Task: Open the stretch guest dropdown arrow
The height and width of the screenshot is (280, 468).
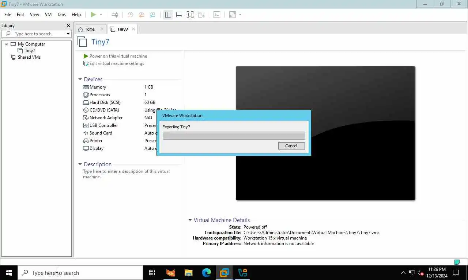Action: 240,15
